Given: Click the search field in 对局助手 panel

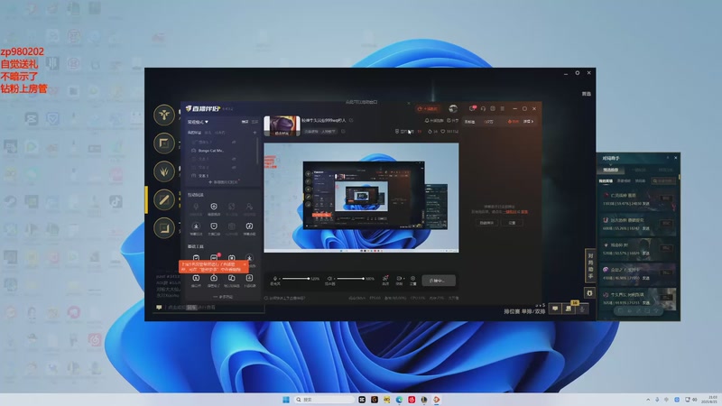Looking at the screenshot, I should 663,181.
